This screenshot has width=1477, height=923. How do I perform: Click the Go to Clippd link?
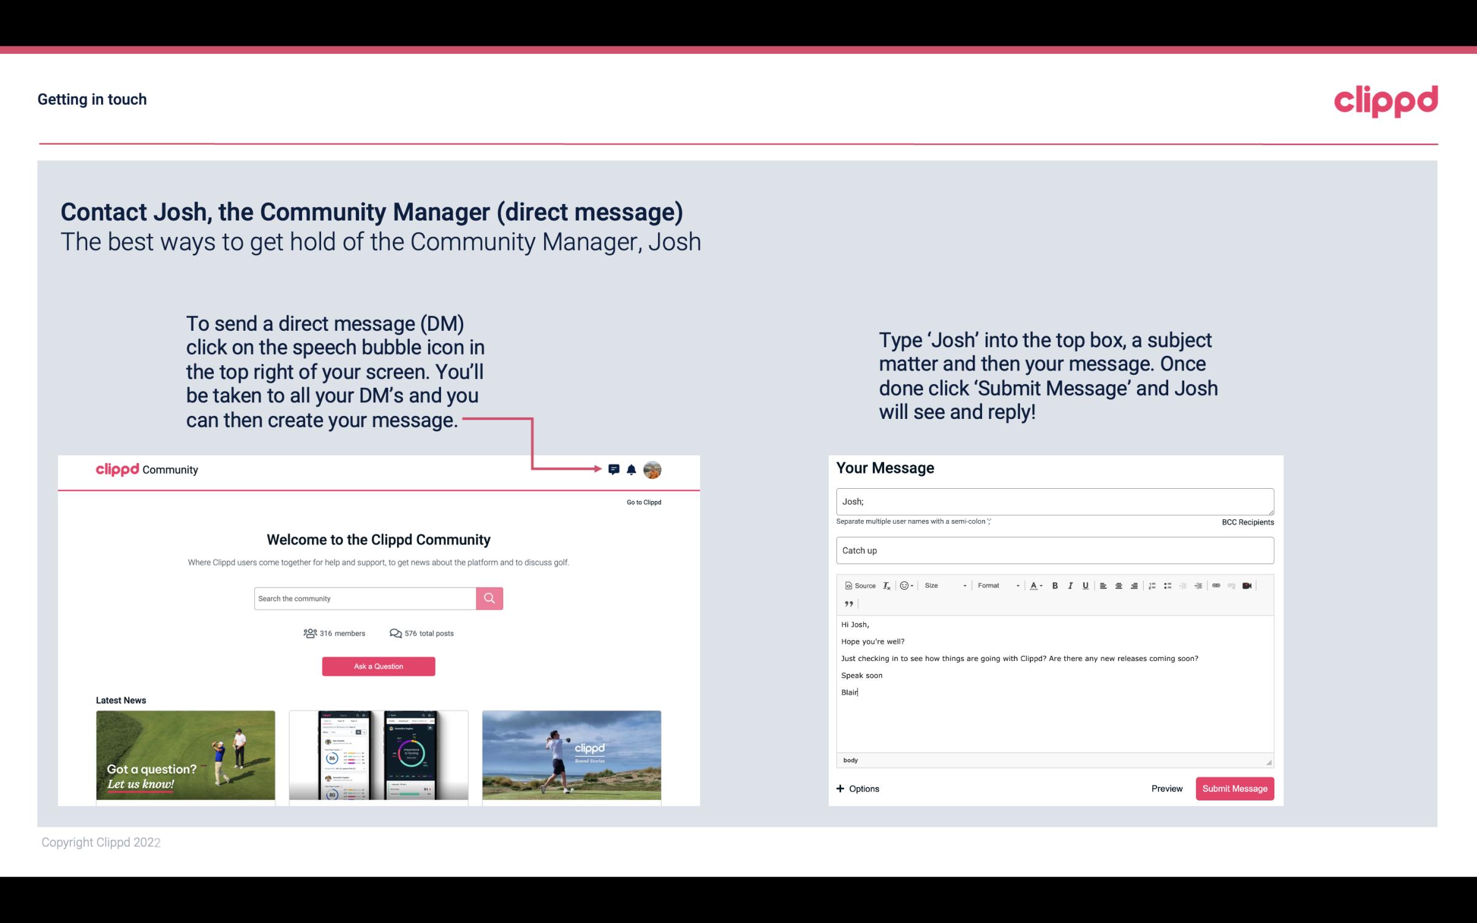(641, 502)
